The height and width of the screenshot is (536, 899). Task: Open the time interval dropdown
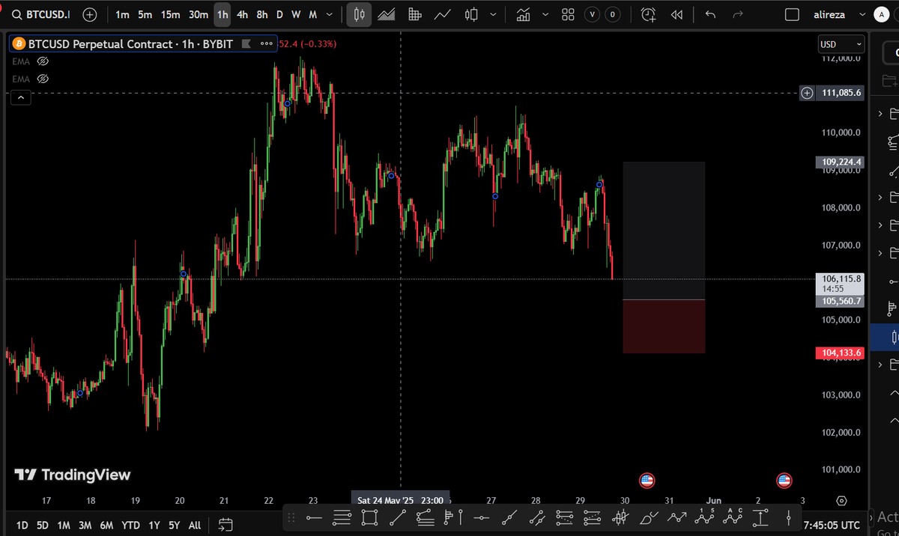pos(330,15)
